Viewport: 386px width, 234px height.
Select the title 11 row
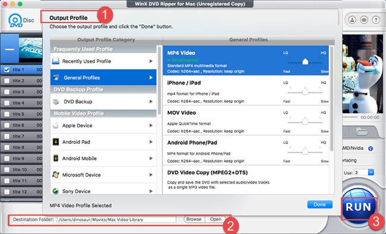pyautogui.click(x=21, y=181)
